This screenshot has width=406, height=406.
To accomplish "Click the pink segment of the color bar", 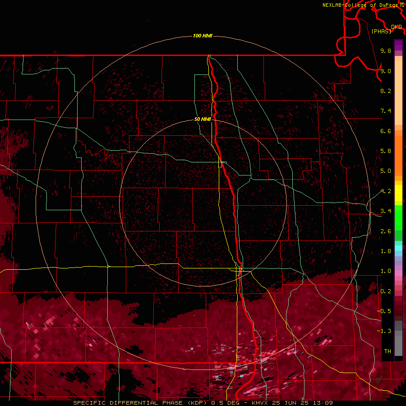I will (x=398, y=273).
